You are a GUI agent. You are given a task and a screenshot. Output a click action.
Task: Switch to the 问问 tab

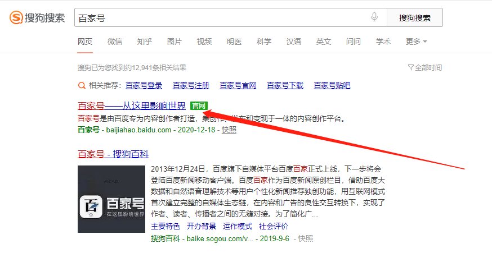click(354, 42)
